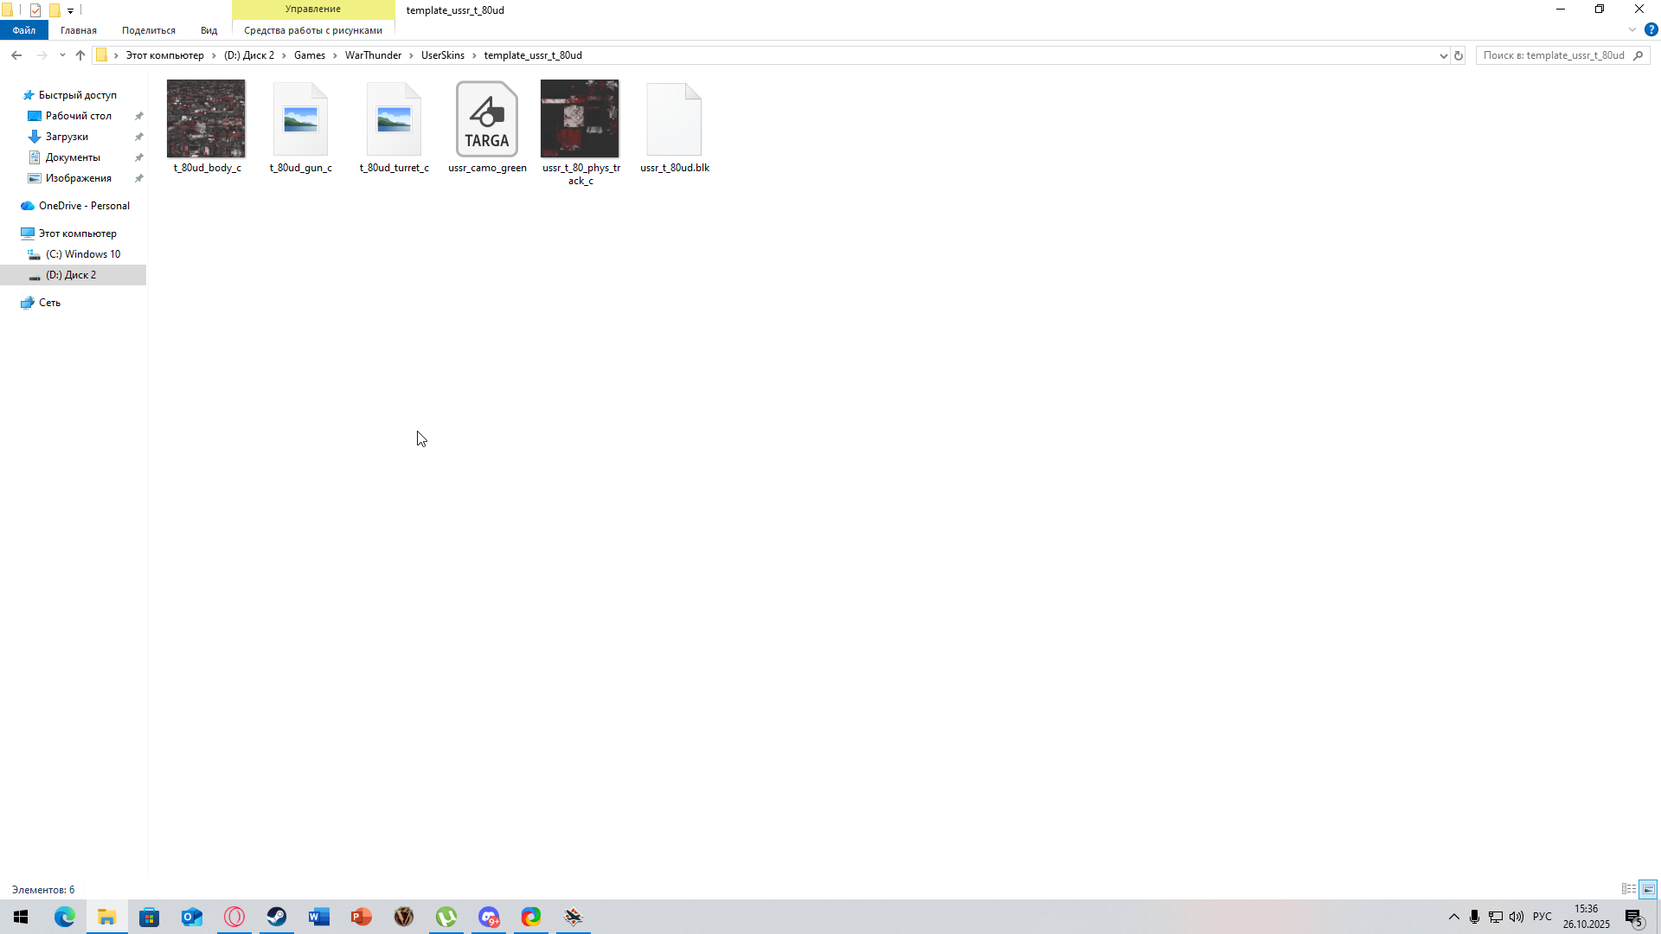Image resolution: width=1661 pixels, height=934 pixels.
Task: Click the search field for template_ussr_t_80ud
Action: pyautogui.click(x=1553, y=55)
